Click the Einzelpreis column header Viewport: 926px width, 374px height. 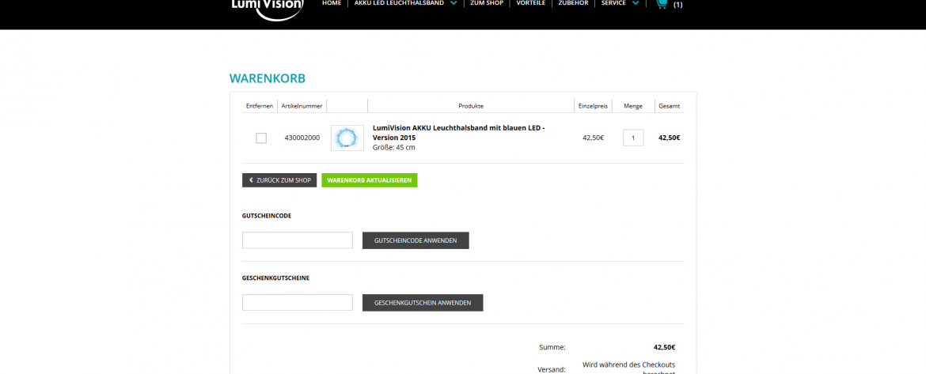594,106
